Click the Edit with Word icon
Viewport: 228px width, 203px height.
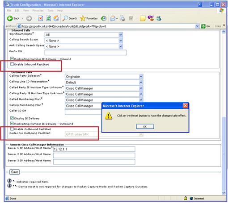click(131, 18)
